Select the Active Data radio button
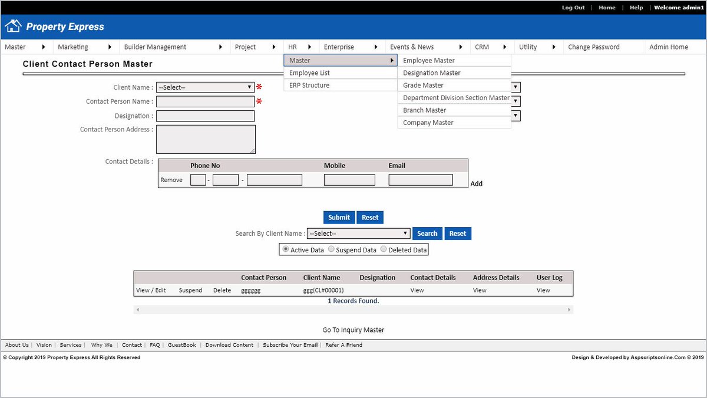707x398 pixels. 286,249
